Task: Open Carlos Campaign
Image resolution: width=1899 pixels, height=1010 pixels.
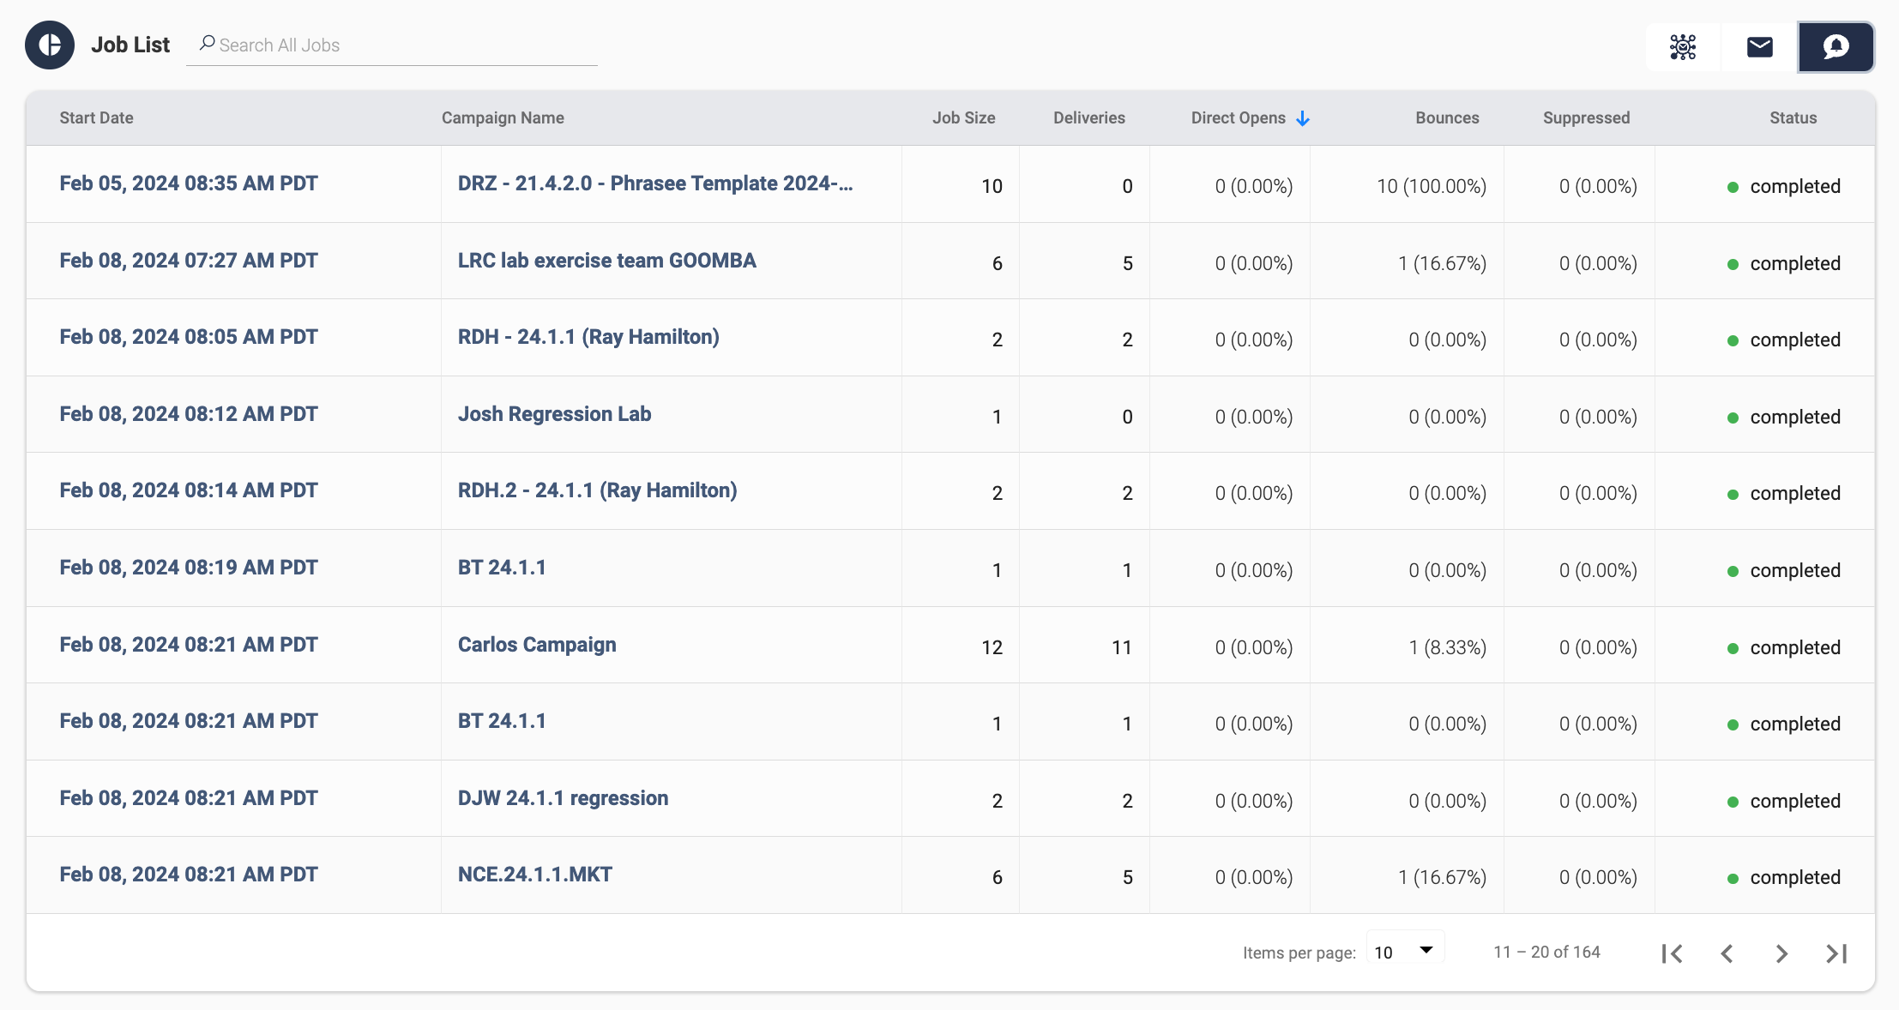Action: [x=537, y=645]
